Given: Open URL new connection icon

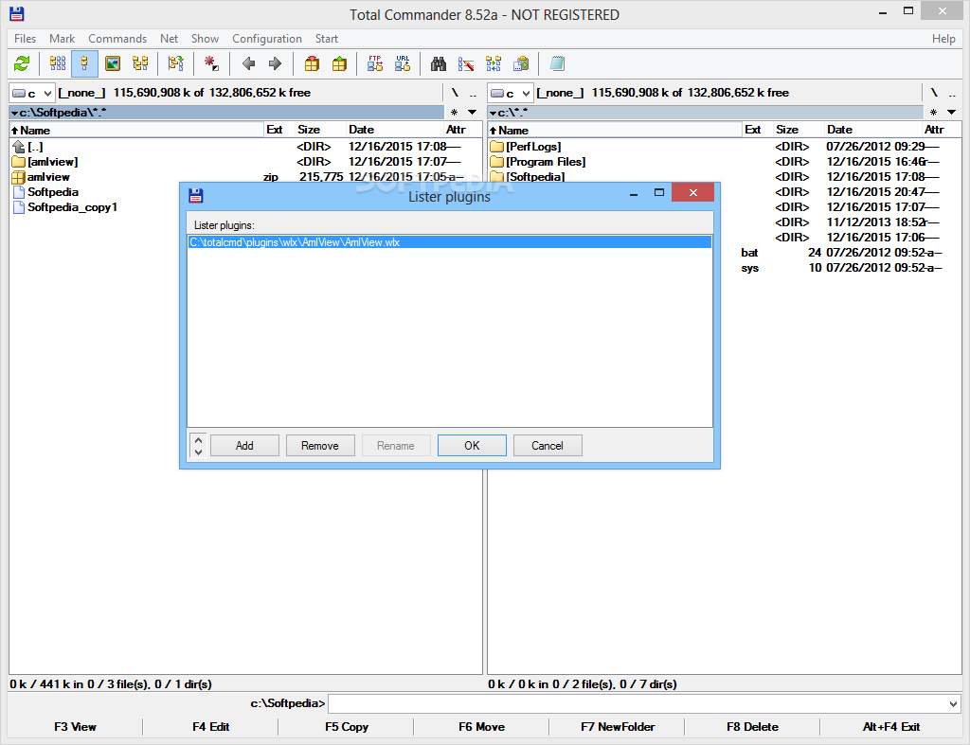Looking at the screenshot, I should (403, 63).
